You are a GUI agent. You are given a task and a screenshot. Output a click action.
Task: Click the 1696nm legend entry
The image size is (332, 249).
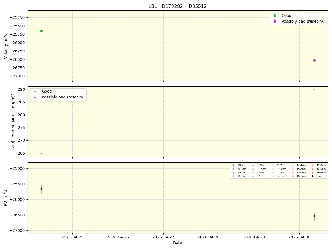318,165
